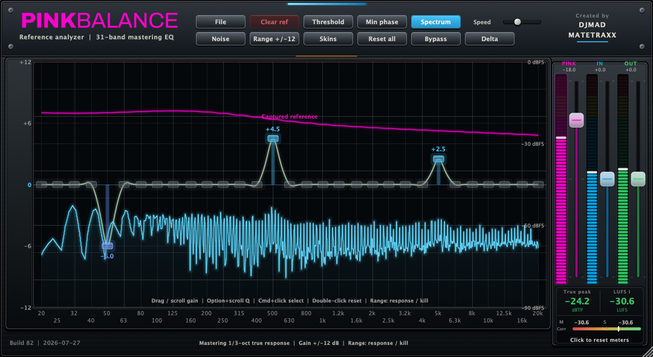The width and height of the screenshot is (653, 357).
Task: Enable Bypass
Action: pyautogui.click(x=435, y=39)
